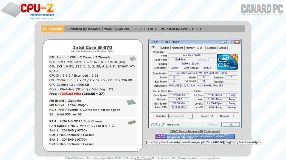Click the BB code URL text field
The image size is (286, 160).
point(203,142)
